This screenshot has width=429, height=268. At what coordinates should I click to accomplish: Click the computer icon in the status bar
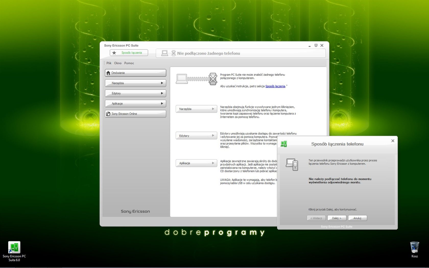pos(165,53)
